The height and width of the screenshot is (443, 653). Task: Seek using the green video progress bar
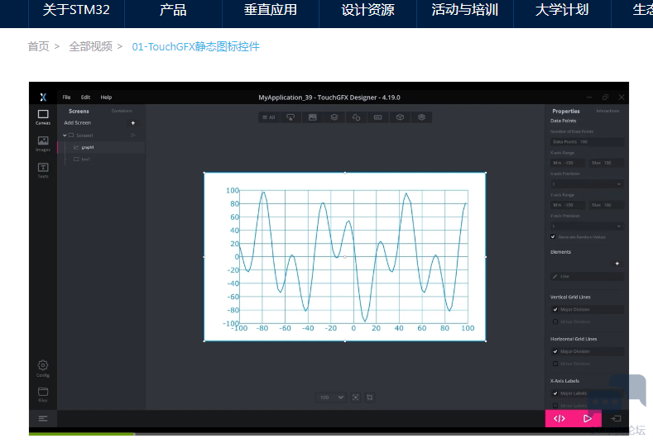[x=81, y=434]
